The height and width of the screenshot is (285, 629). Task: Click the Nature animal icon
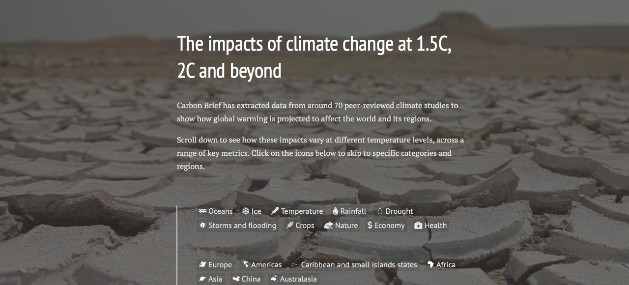(x=329, y=226)
